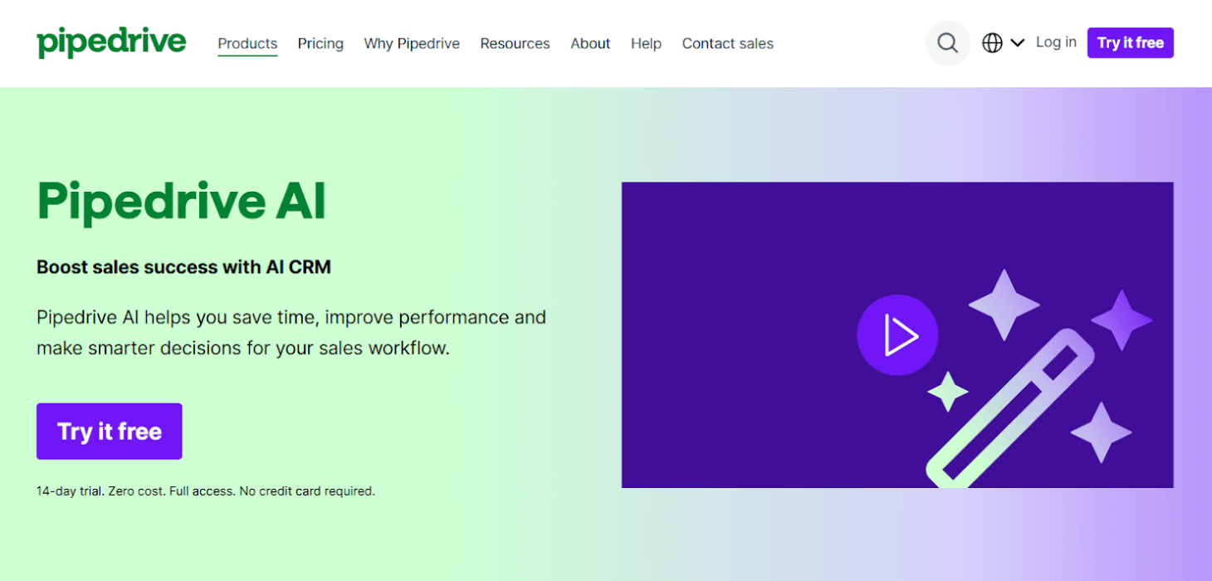Image resolution: width=1212 pixels, height=581 pixels.
Task: Go to the Pricing page
Action: pyautogui.click(x=320, y=43)
